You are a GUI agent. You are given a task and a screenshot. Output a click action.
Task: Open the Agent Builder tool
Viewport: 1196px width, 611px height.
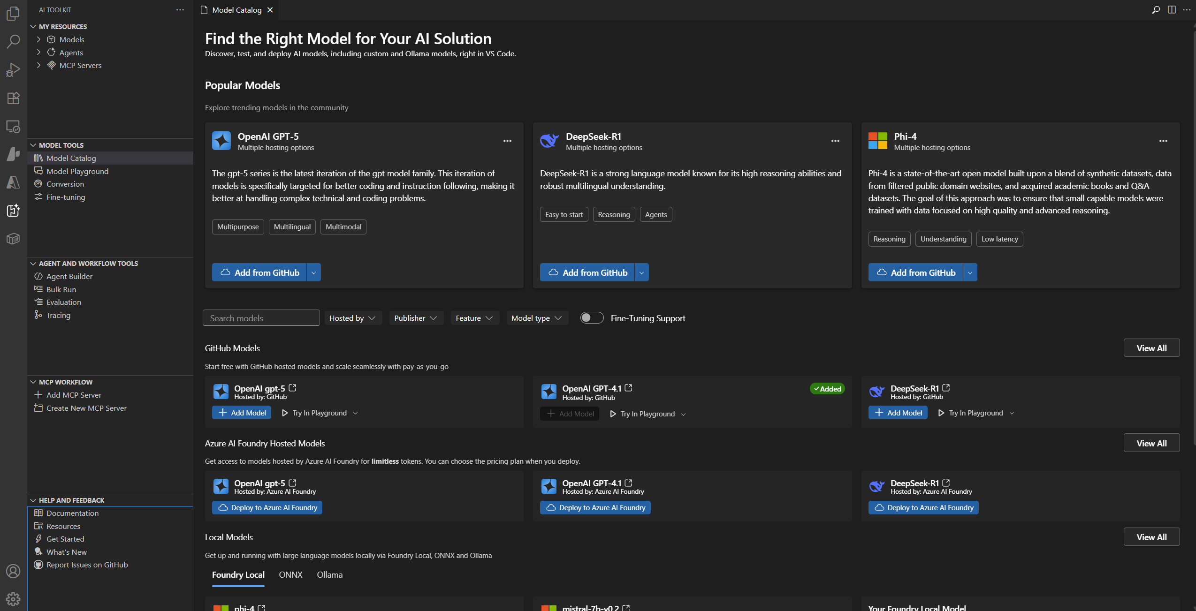[x=69, y=276]
